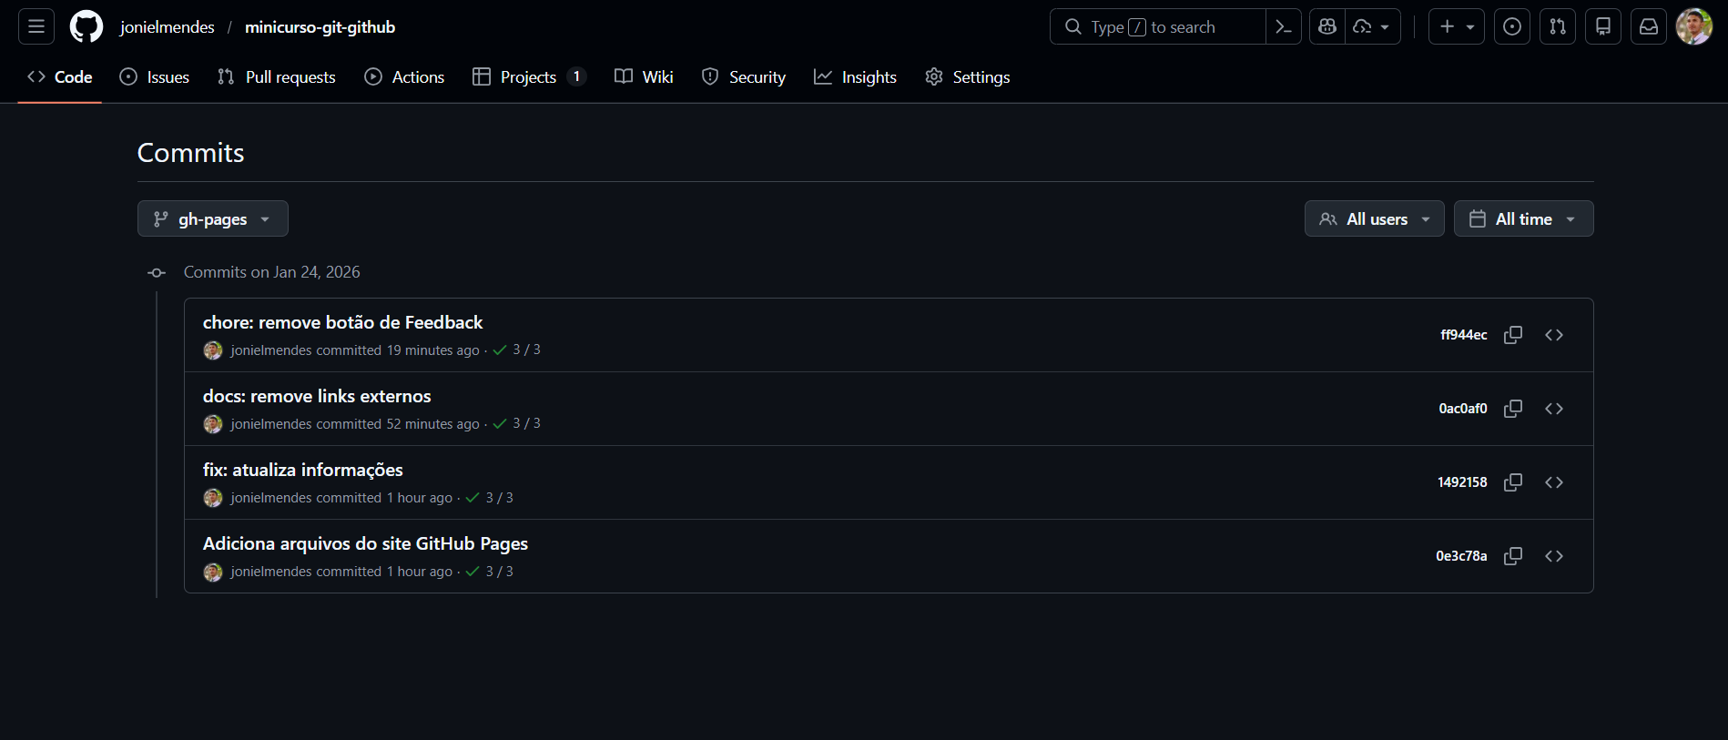View check status 3 / 3 for docs commit
Screen dimensions: 1728x740
point(517,423)
